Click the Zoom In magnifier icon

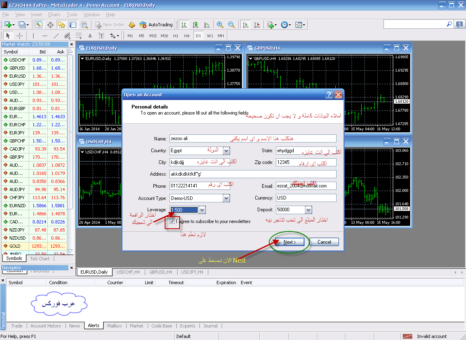pyautogui.click(x=220, y=25)
